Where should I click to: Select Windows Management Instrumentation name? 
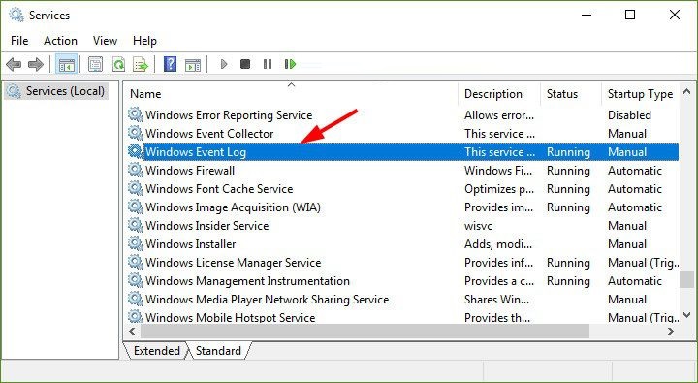pyautogui.click(x=247, y=281)
